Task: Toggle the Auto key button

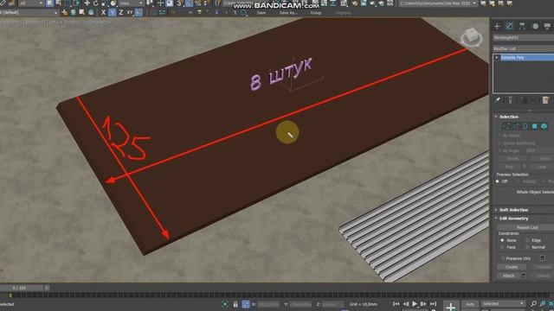Action: tap(470, 304)
